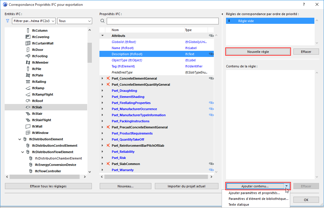Collapse the IfcDistributionElement tree node
Viewport: 324px width, 208px height.
pos(20,139)
